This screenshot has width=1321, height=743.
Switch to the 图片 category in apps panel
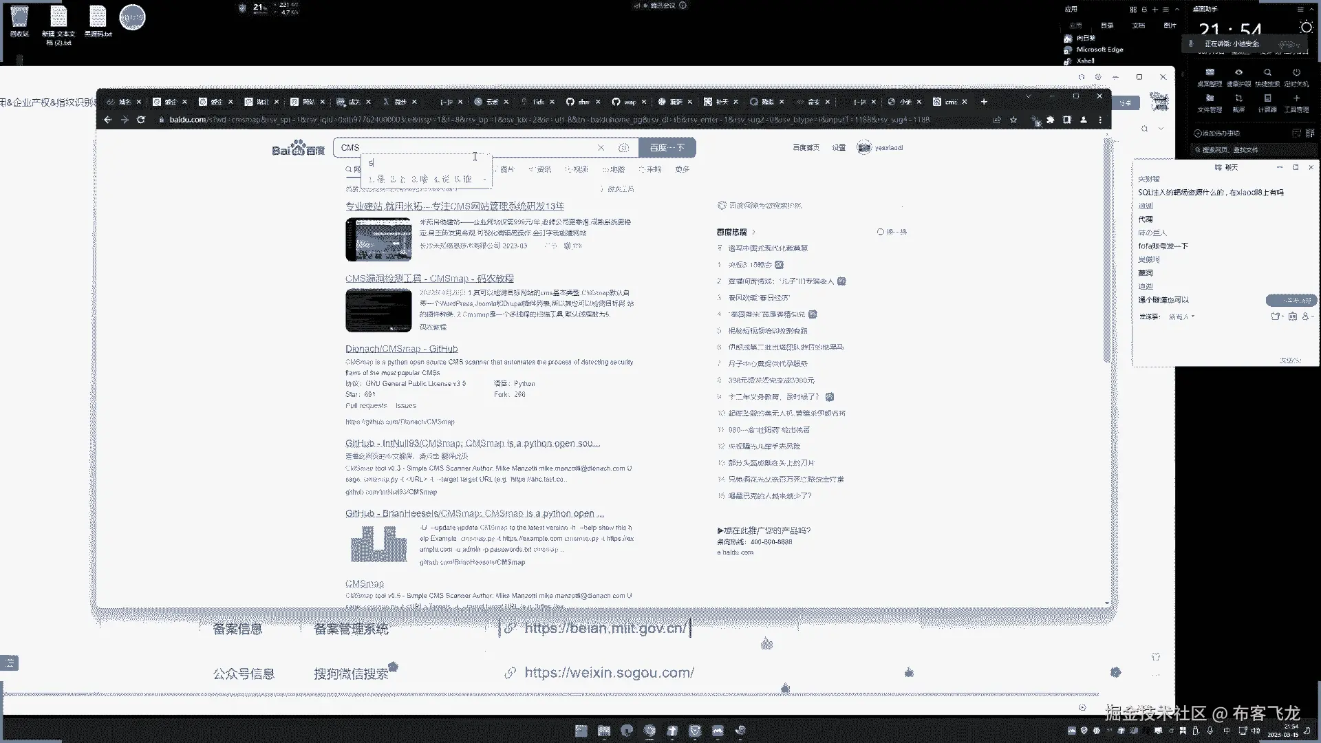coord(1170,25)
